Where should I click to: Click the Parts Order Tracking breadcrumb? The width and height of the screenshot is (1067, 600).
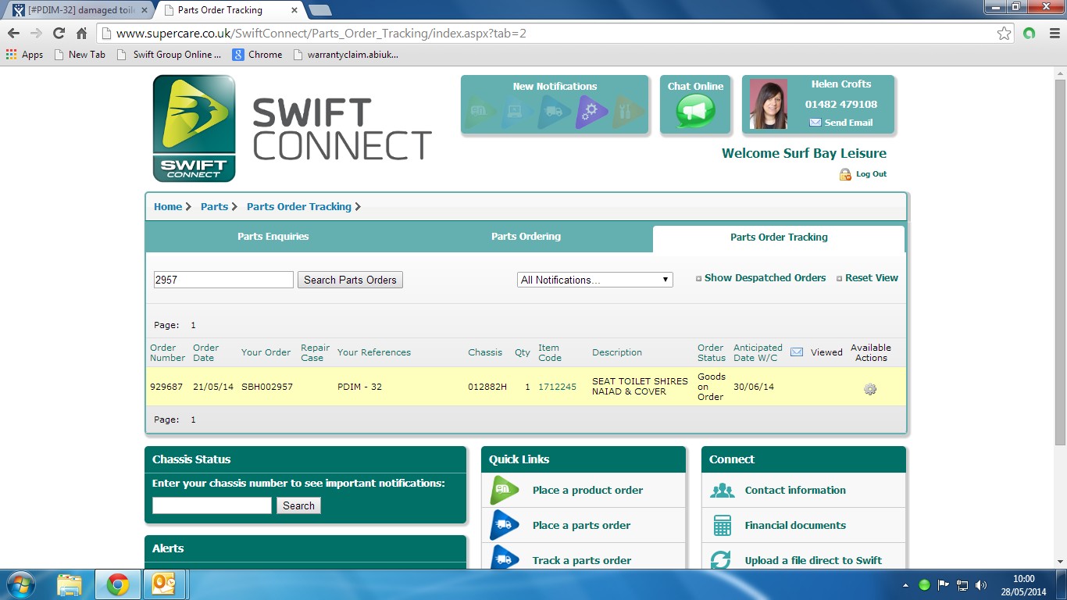pyautogui.click(x=299, y=207)
